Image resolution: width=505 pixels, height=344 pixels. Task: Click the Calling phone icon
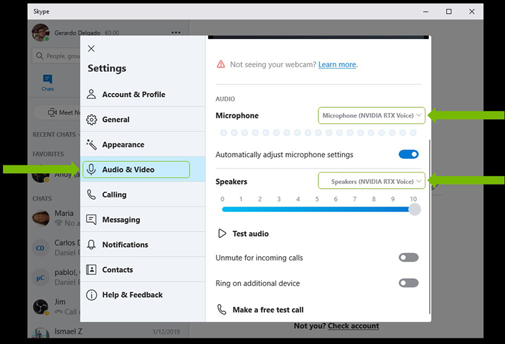tap(91, 195)
